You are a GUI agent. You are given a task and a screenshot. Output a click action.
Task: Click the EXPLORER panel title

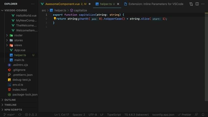pos(11,4)
